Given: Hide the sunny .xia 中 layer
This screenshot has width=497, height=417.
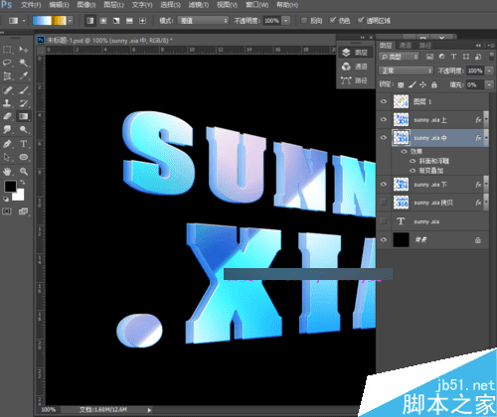Looking at the screenshot, I should (x=384, y=137).
